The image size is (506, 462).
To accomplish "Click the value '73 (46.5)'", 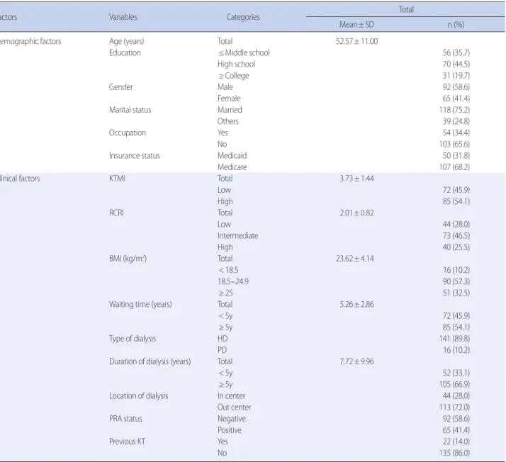I will tap(456, 236).
